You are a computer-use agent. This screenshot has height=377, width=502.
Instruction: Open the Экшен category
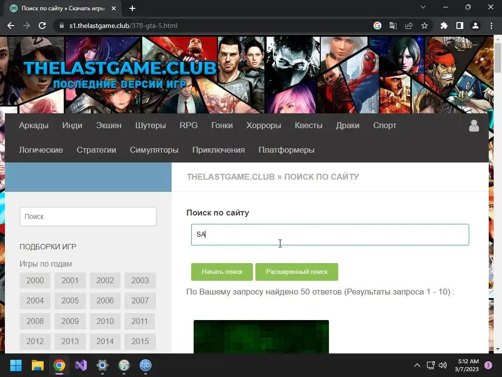click(x=108, y=125)
